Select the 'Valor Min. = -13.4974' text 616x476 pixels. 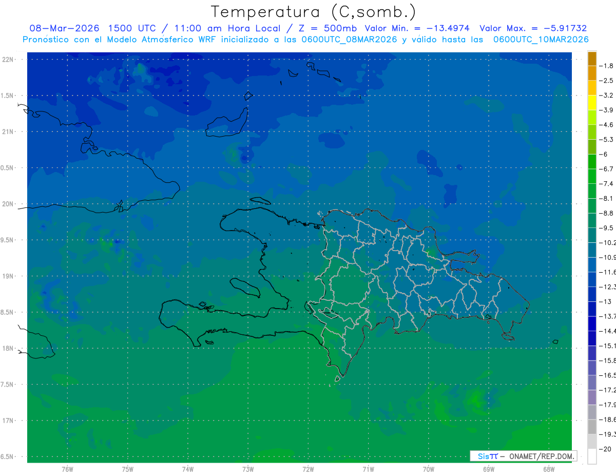(x=417, y=28)
